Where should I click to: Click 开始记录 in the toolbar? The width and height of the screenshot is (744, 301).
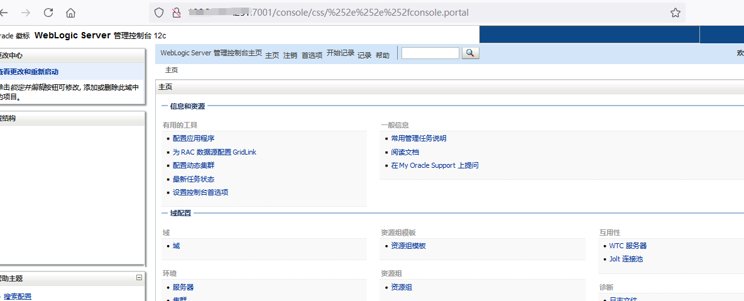(x=340, y=53)
